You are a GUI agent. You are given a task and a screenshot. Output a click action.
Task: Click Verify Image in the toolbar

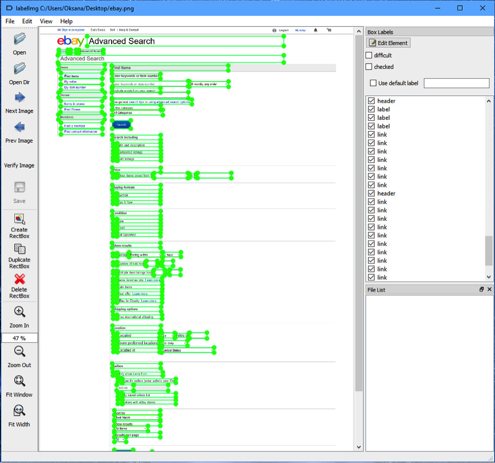click(19, 166)
